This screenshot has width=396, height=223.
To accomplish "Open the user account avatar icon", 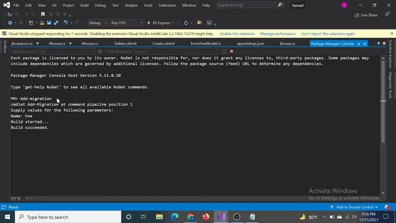I will [344, 5].
